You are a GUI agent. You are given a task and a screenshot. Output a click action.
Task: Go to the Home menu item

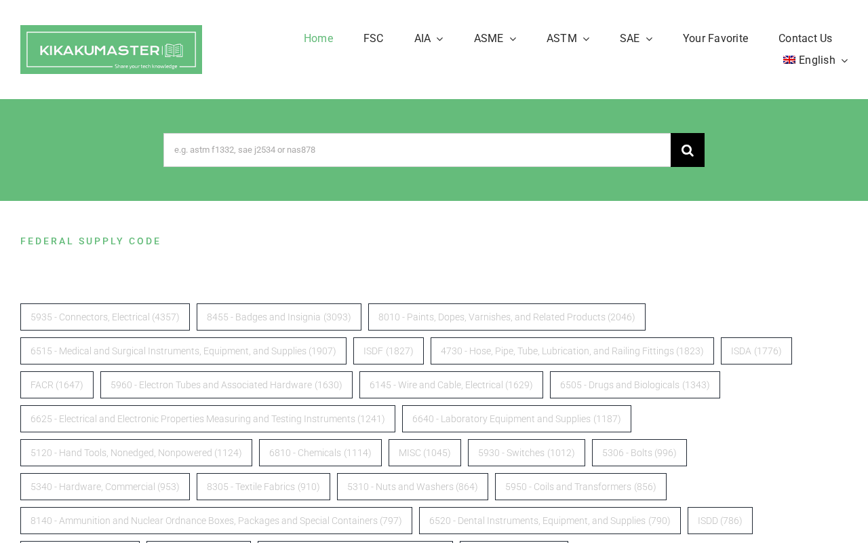pyautogui.click(x=319, y=39)
